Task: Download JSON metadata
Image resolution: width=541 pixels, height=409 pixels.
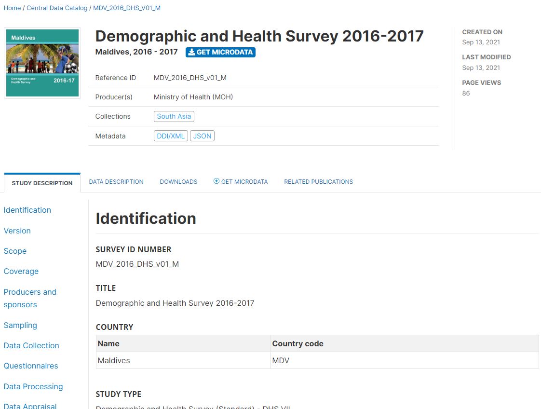Action: tap(202, 136)
